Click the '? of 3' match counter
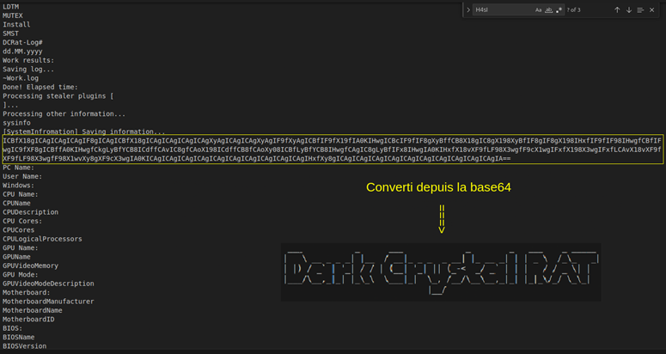Viewport: 666px width, 354px height. click(x=573, y=9)
